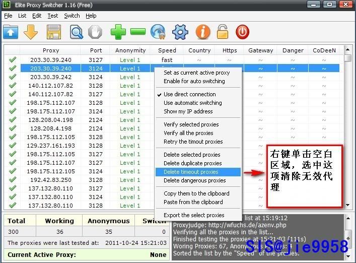The height and width of the screenshot is (263, 356).
Task: Click the red power button icon
Action: pyautogui.click(x=242, y=32)
